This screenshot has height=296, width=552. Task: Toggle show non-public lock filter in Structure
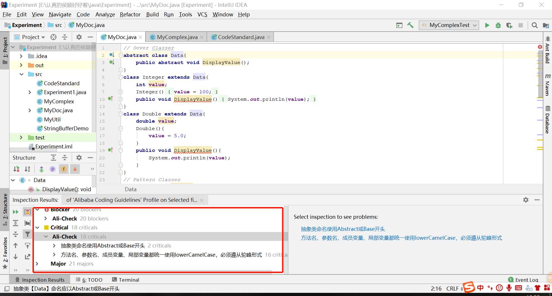pos(75,169)
